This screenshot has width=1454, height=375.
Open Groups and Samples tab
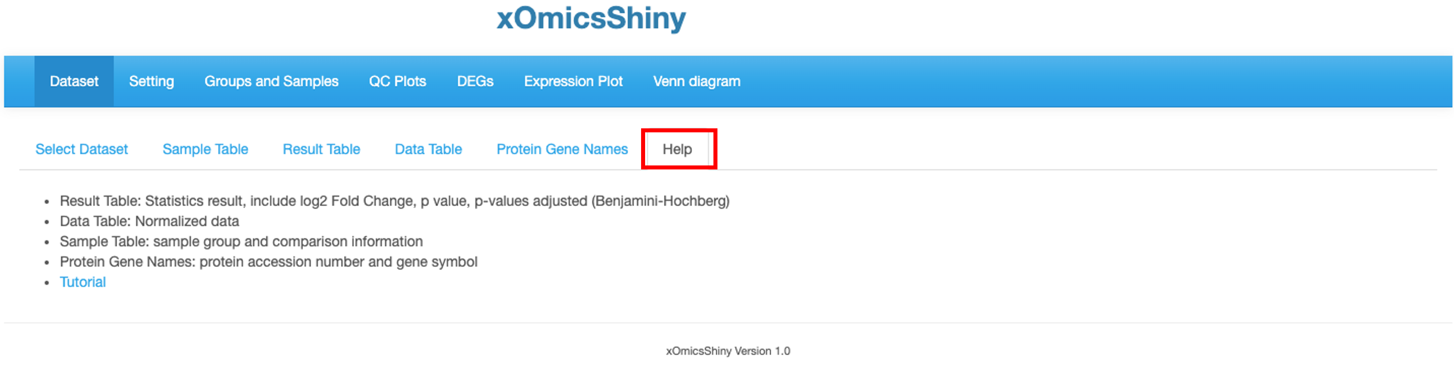271,81
